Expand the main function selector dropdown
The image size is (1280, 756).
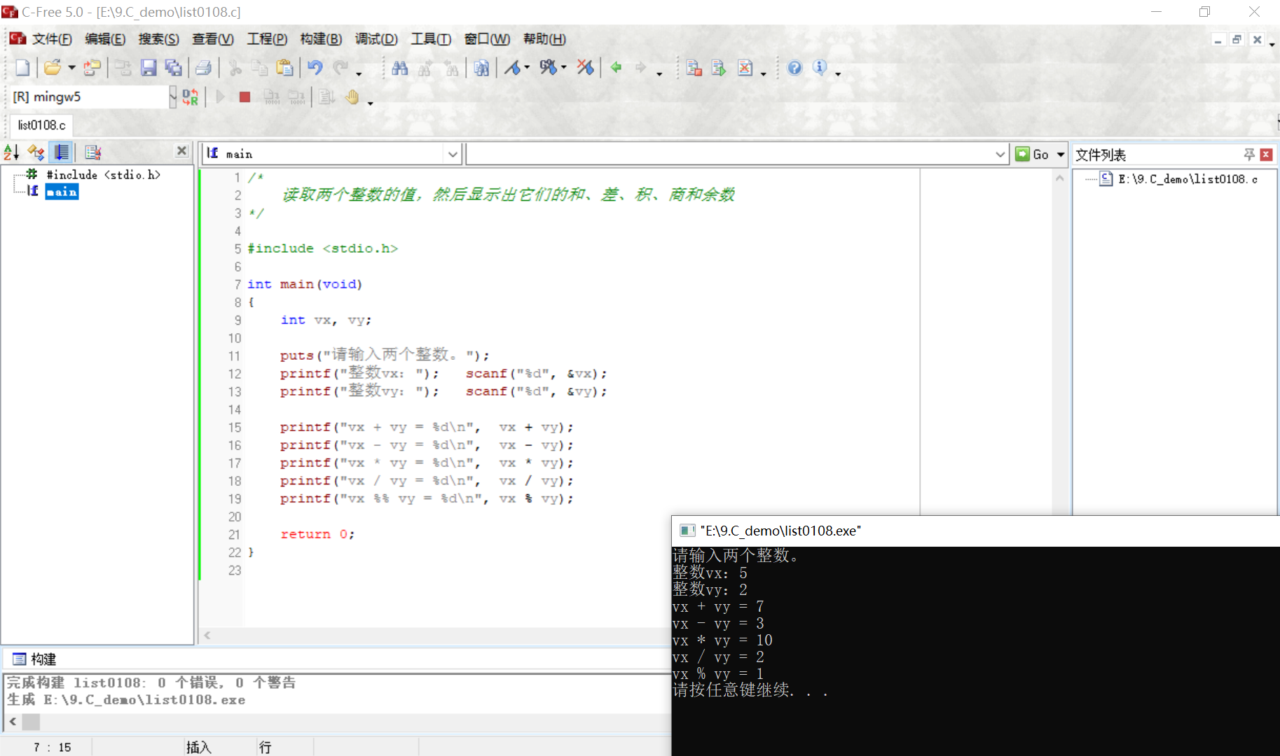(x=453, y=154)
